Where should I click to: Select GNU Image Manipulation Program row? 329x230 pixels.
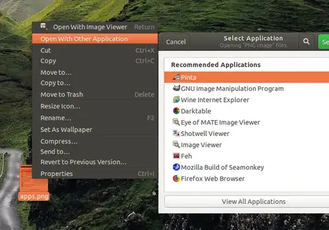[x=247, y=88]
